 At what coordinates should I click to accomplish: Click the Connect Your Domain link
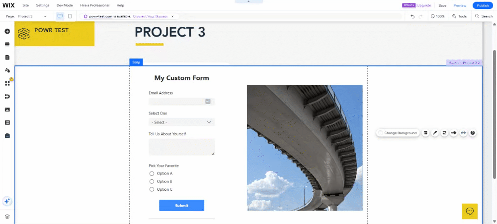[x=151, y=16]
